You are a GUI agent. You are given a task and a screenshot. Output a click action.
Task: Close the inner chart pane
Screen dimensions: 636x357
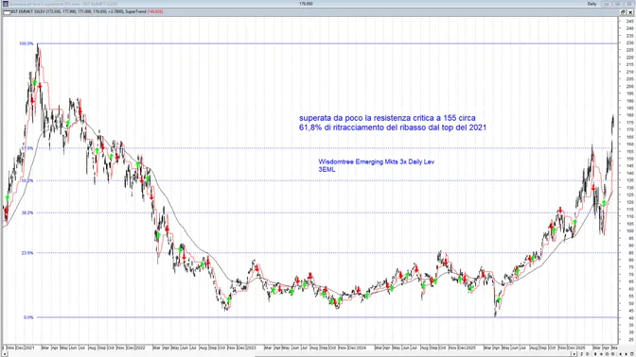tap(630, 12)
